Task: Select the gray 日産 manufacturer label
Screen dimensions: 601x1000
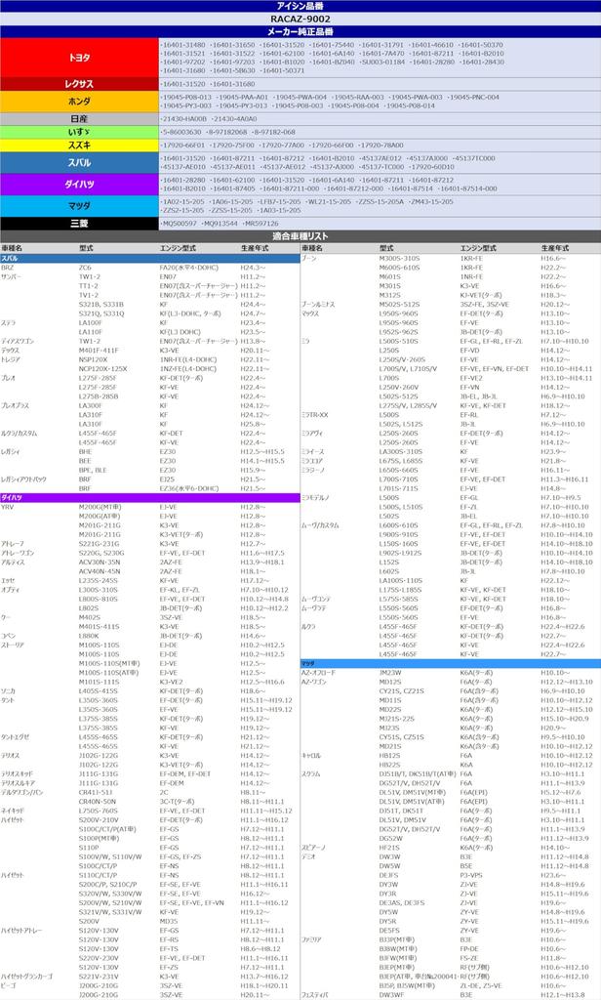Action: click(79, 118)
